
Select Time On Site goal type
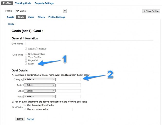(26, 57)
